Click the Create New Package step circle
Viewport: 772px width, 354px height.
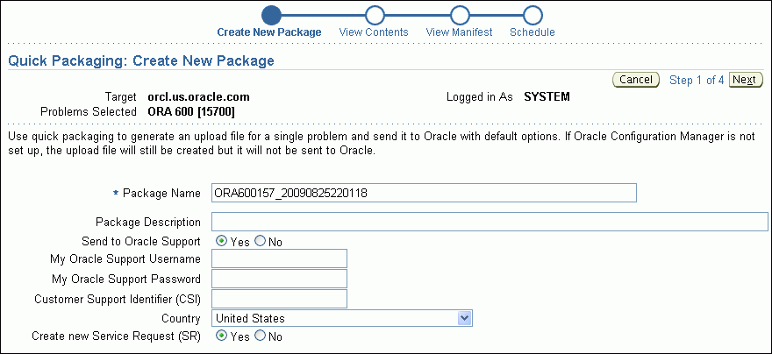tap(272, 15)
